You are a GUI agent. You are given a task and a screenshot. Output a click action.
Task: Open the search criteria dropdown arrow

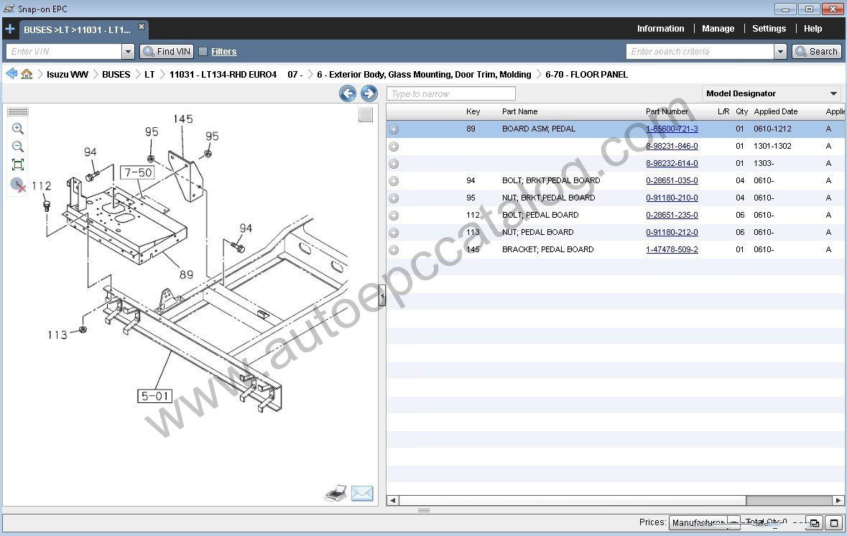pyautogui.click(x=780, y=51)
